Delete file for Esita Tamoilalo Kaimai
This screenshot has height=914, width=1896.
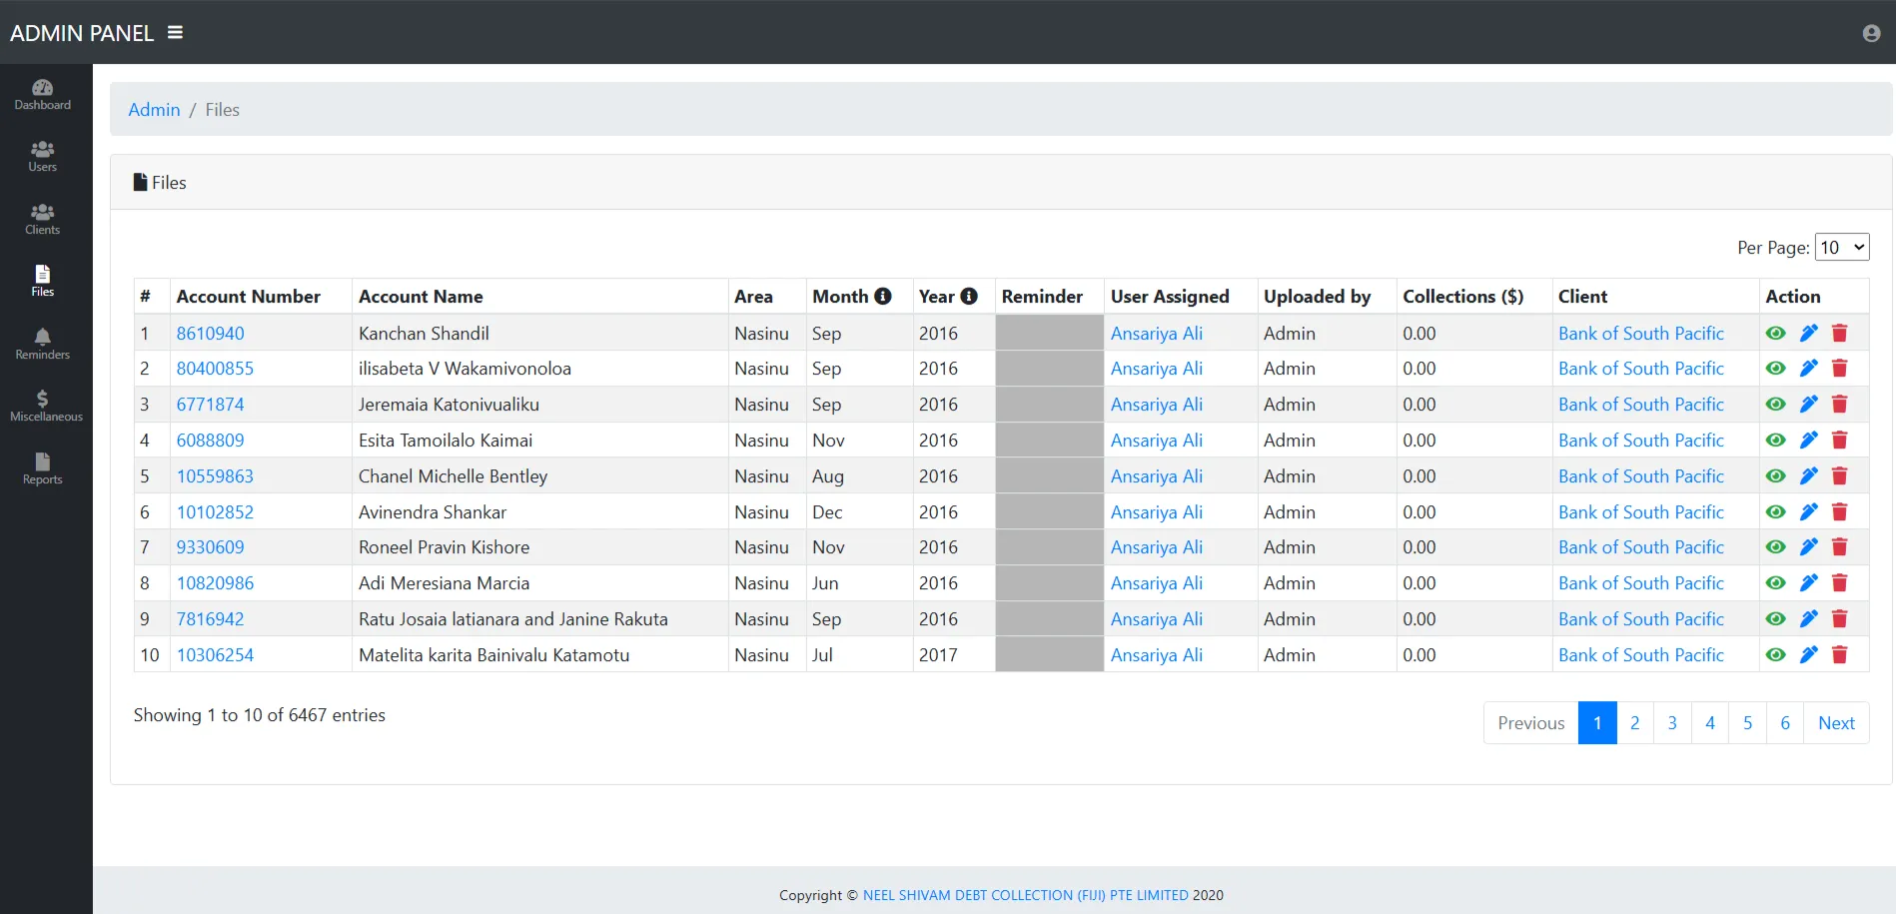(x=1840, y=441)
